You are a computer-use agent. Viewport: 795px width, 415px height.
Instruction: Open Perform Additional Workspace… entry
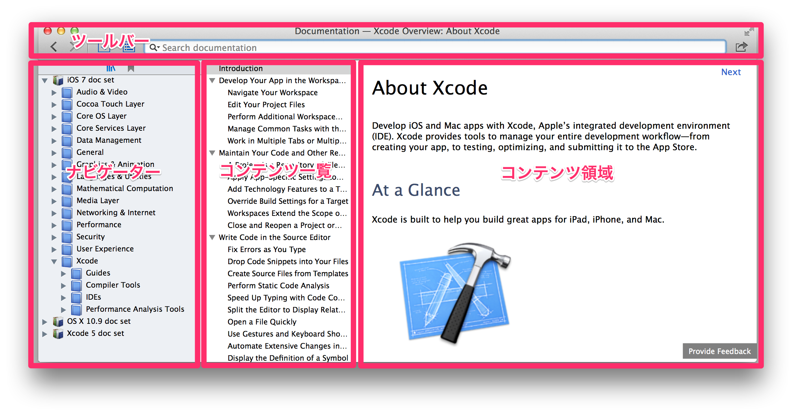285,117
